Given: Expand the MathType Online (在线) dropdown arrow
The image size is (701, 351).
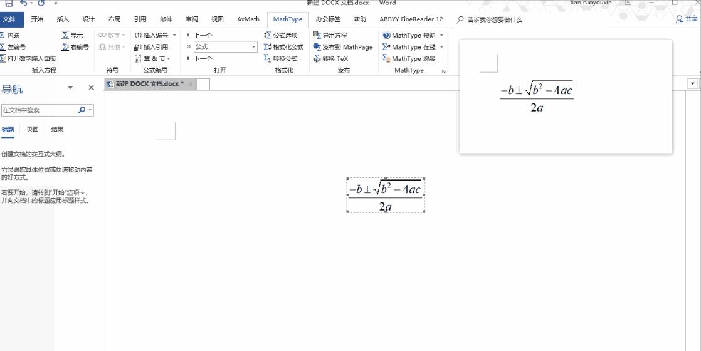Looking at the screenshot, I should click(x=441, y=46).
